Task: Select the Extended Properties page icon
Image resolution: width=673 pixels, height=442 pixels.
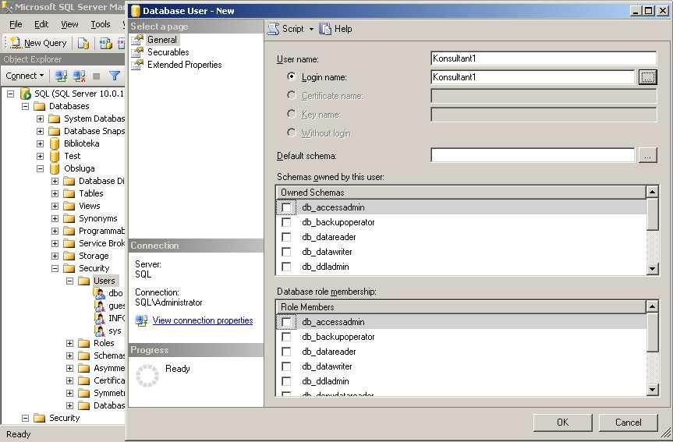Action: click(x=137, y=65)
